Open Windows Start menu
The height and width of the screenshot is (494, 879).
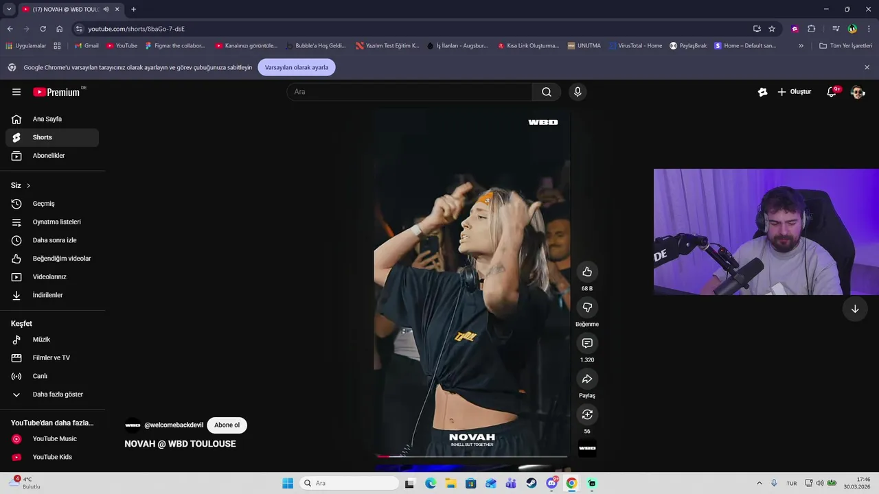pos(288,483)
